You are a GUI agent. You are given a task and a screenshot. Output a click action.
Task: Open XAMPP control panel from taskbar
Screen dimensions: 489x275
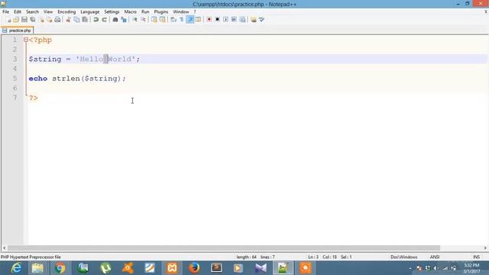(x=172, y=268)
